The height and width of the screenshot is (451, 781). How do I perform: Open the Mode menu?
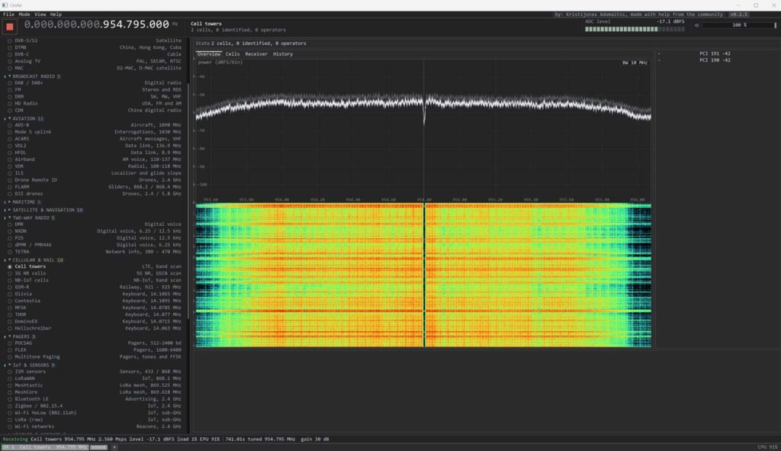click(24, 14)
